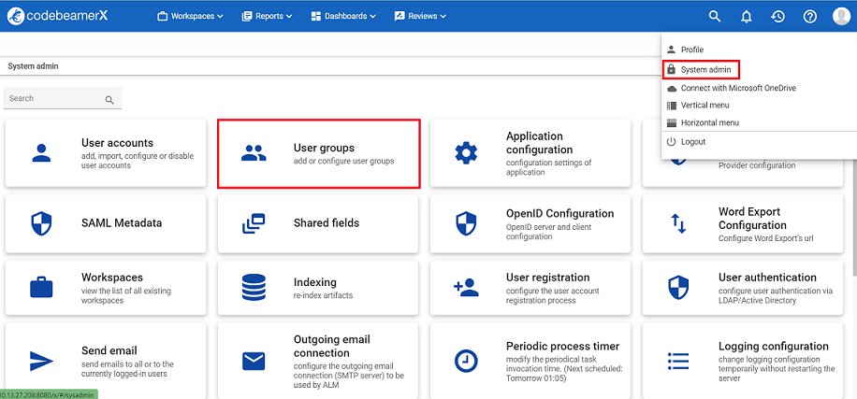Open the Dashboards dropdown menu

click(343, 16)
